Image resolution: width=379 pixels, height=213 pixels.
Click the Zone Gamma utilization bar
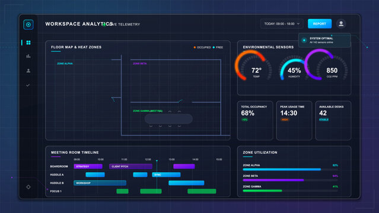click(x=290, y=191)
